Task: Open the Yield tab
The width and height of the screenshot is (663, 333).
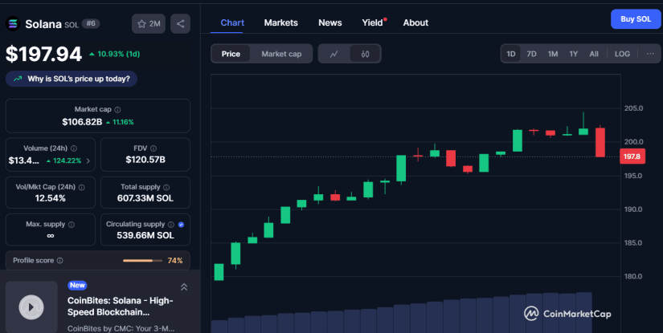Action: [372, 22]
